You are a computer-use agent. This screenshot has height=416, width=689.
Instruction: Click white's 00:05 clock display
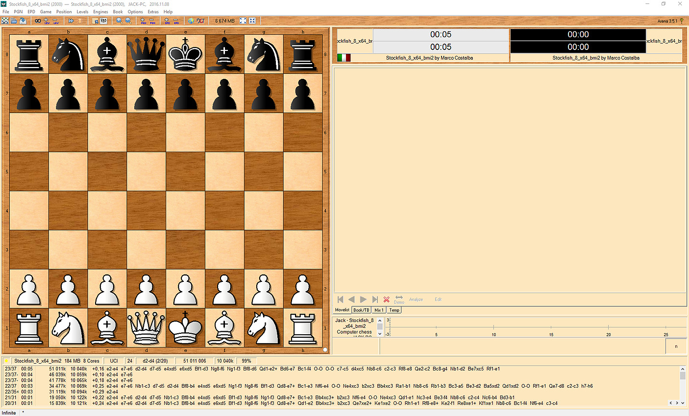pos(441,35)
